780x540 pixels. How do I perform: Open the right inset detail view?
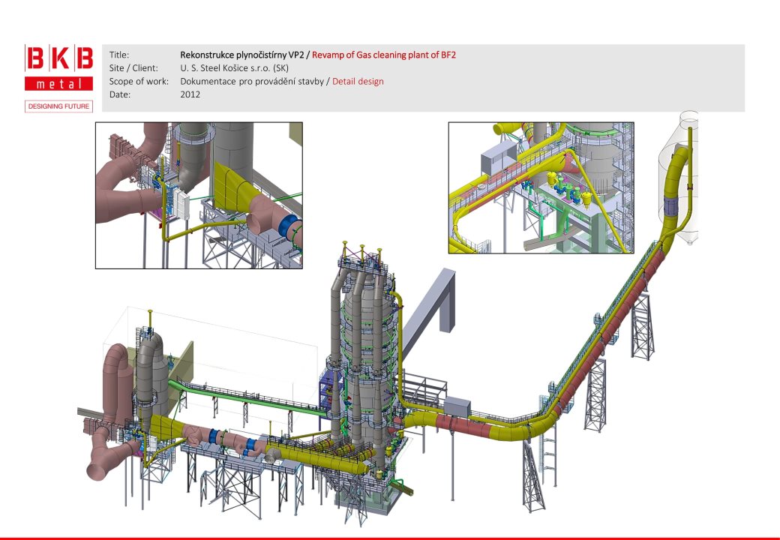click(x=541, y=187)
